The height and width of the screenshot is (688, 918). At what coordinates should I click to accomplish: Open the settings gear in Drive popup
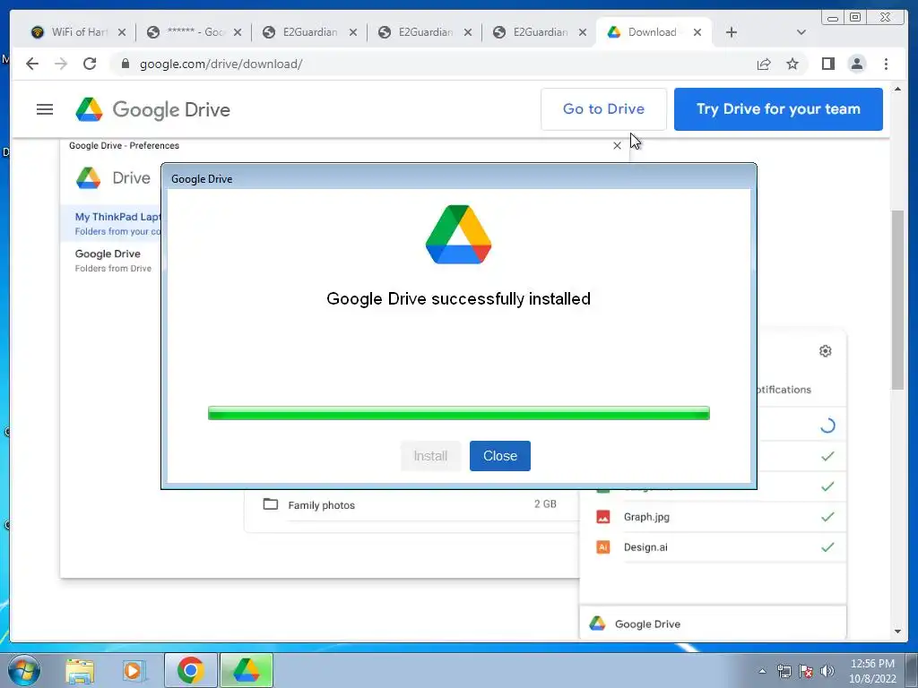click(826, 351)
